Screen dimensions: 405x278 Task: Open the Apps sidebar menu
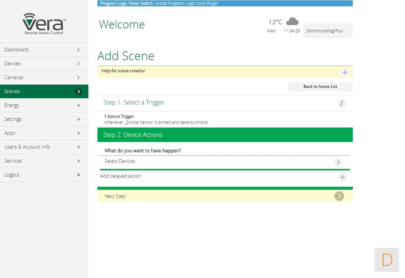[44, 133]
